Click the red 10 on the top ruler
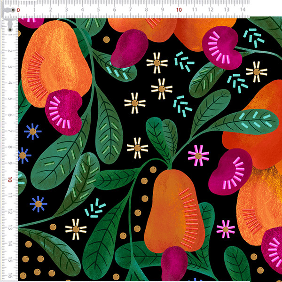The width and height of the screenshot is (282, 282). [179, 9]
